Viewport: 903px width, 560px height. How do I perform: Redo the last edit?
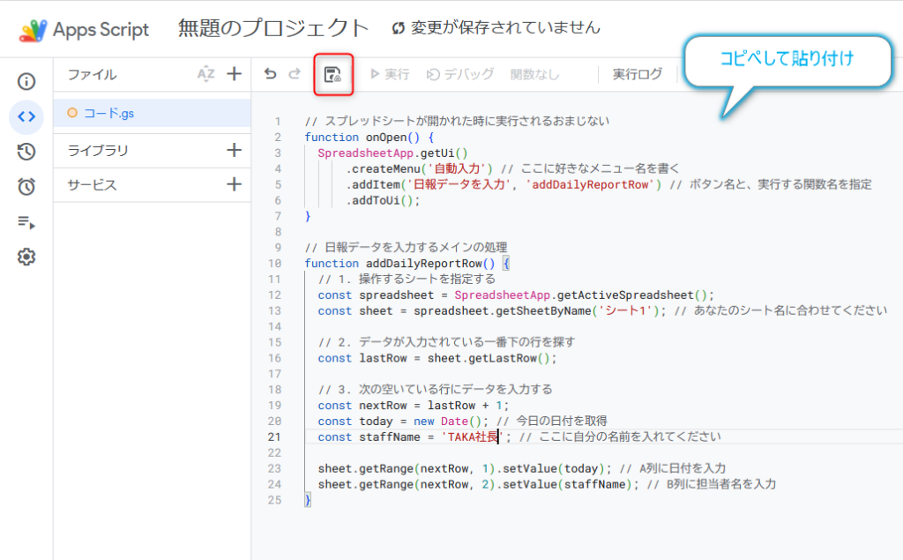(x=295, y=74)
